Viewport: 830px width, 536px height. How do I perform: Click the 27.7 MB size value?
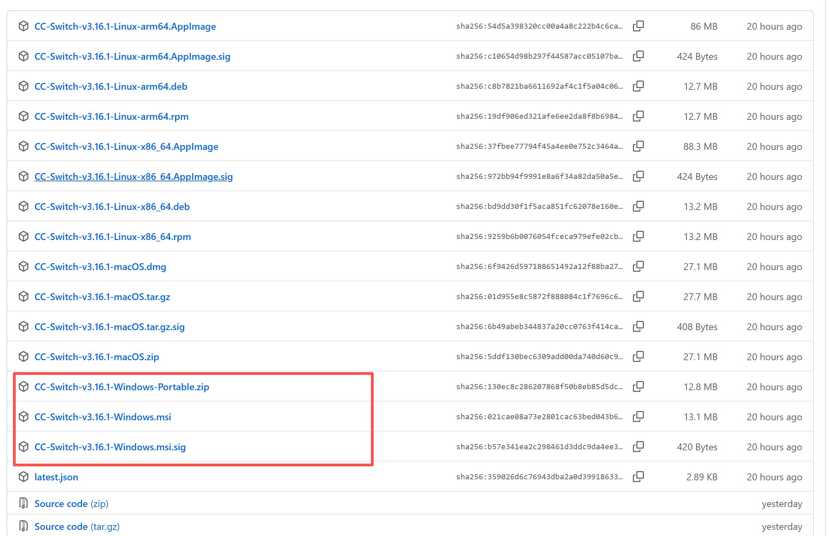[x=700, y=297]
